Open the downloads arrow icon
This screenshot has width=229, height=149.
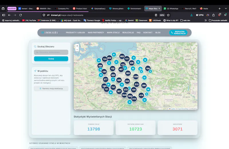192,15
